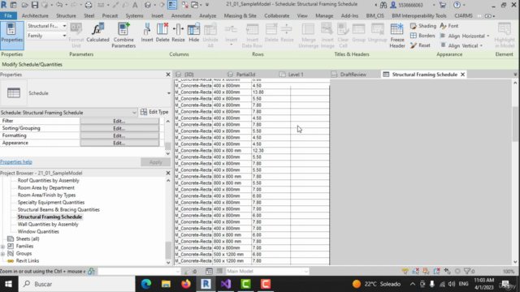
Task: Click the Combine Parameters tool
Action: click(123, 35)
